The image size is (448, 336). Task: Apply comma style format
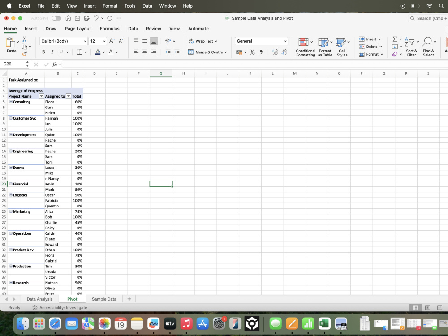(261, 52)
